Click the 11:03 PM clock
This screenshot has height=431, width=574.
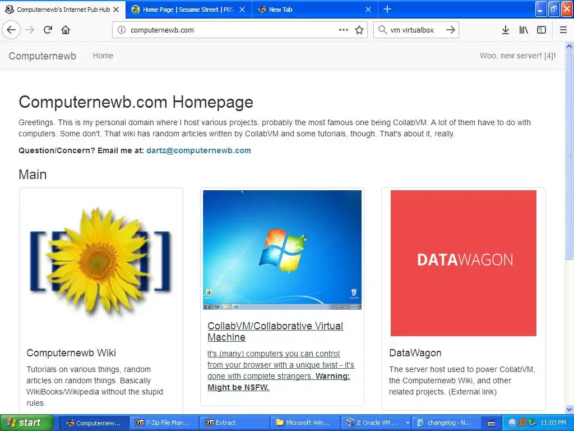tap(553, 423)
